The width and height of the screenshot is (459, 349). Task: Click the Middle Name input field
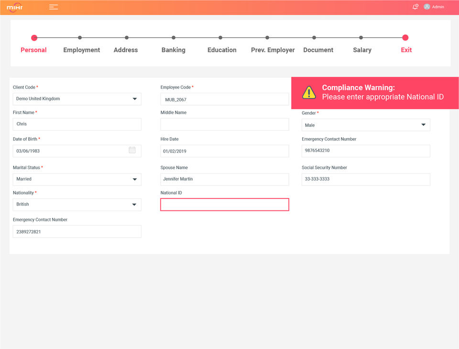coord(224,124)
